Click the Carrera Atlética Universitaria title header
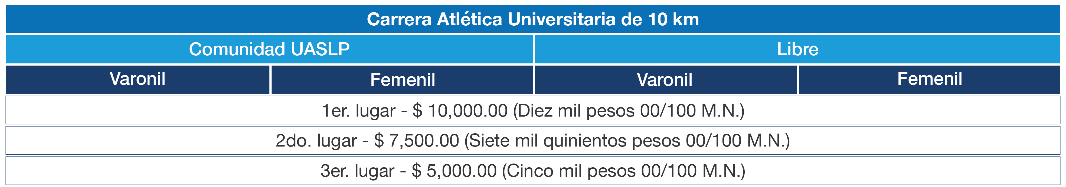Viewport: 1066px width, 187px height. pos(533,19)
